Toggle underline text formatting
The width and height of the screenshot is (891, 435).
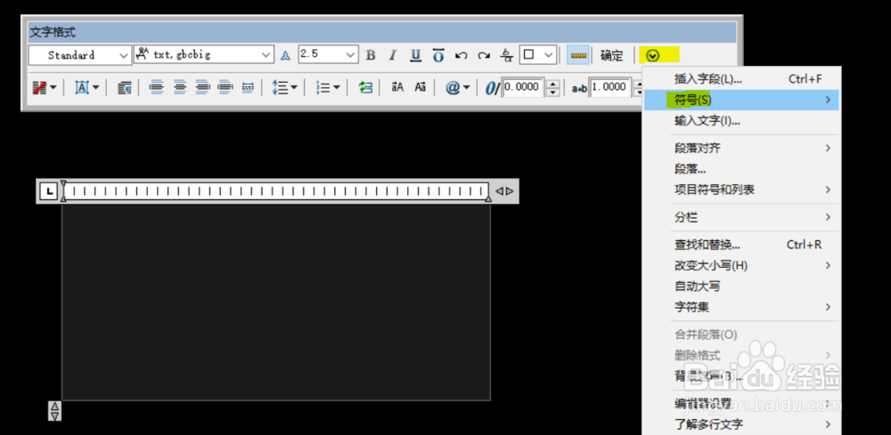pos(416,55)
